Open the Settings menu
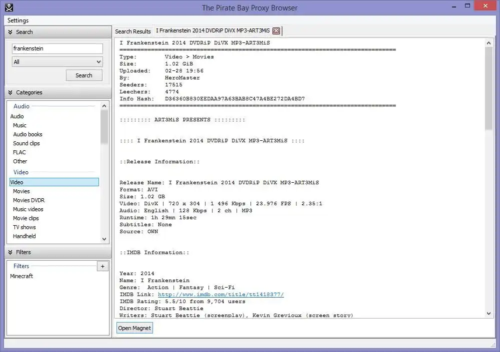This screenshot has height=352, width=500. tap(18, 20)
